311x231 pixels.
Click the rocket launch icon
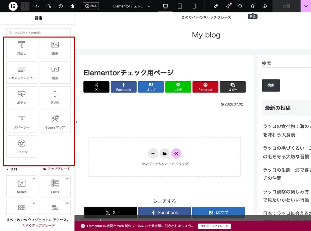(216, 6)
